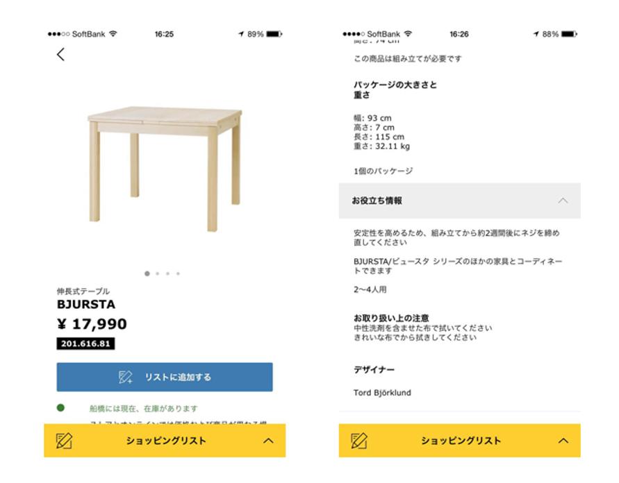Tap the BJURSTA table product image
619x483 pixels.
(165, 167)
